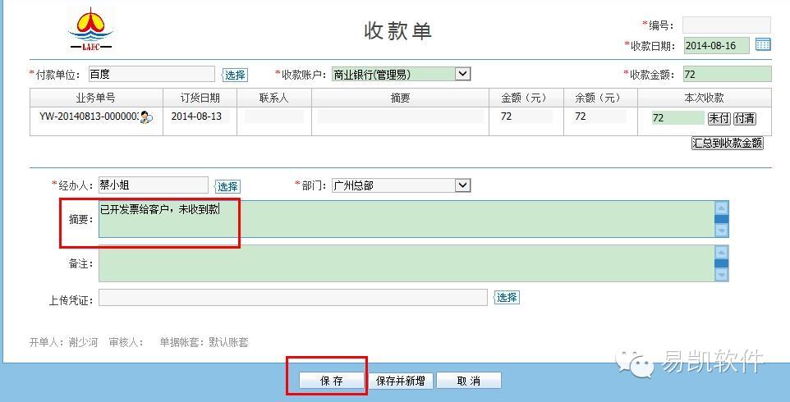Click into the 备注 text area
This screenshot has width=790, height=402.
406,263
